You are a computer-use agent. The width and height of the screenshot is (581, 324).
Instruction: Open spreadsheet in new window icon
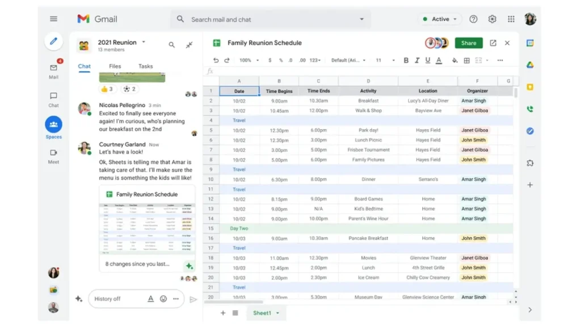493,43
